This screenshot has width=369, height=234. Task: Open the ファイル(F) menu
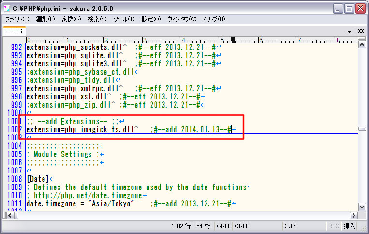[17, 19]
